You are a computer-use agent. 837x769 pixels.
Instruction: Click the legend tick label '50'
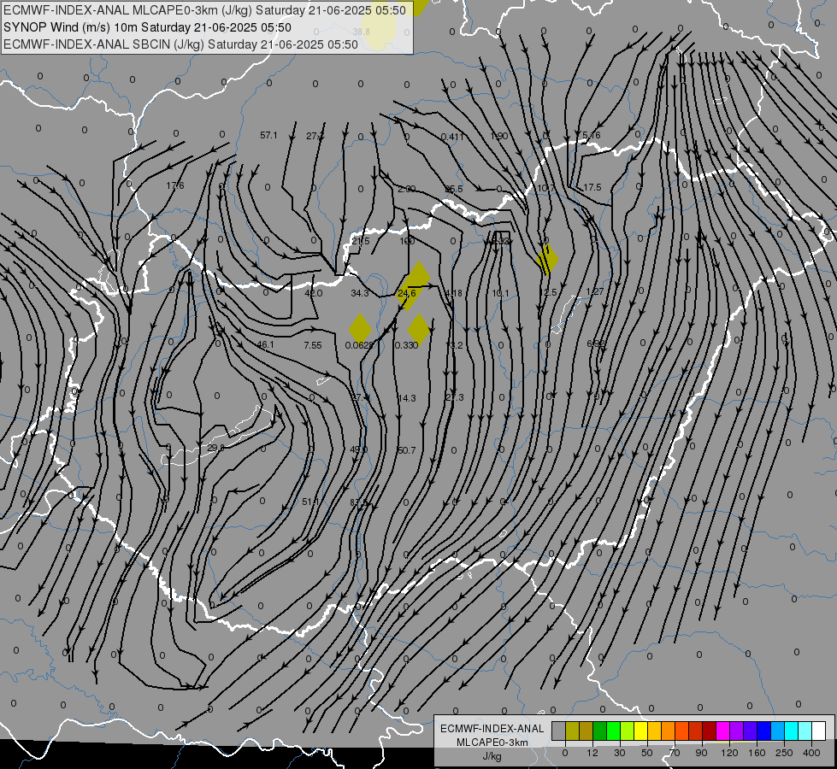tap(647, 753)
